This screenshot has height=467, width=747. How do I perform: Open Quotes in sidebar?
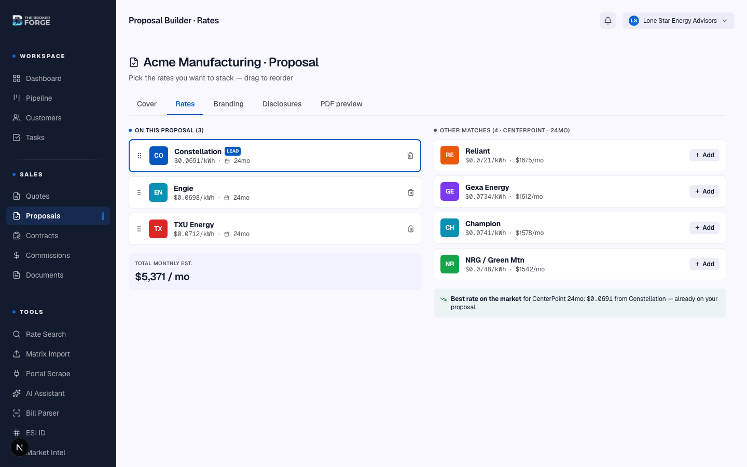tap(58, 196)
